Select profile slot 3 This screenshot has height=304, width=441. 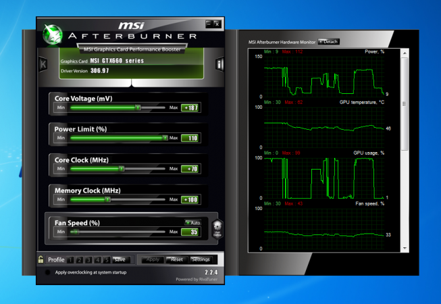click(x=88, y=260)
